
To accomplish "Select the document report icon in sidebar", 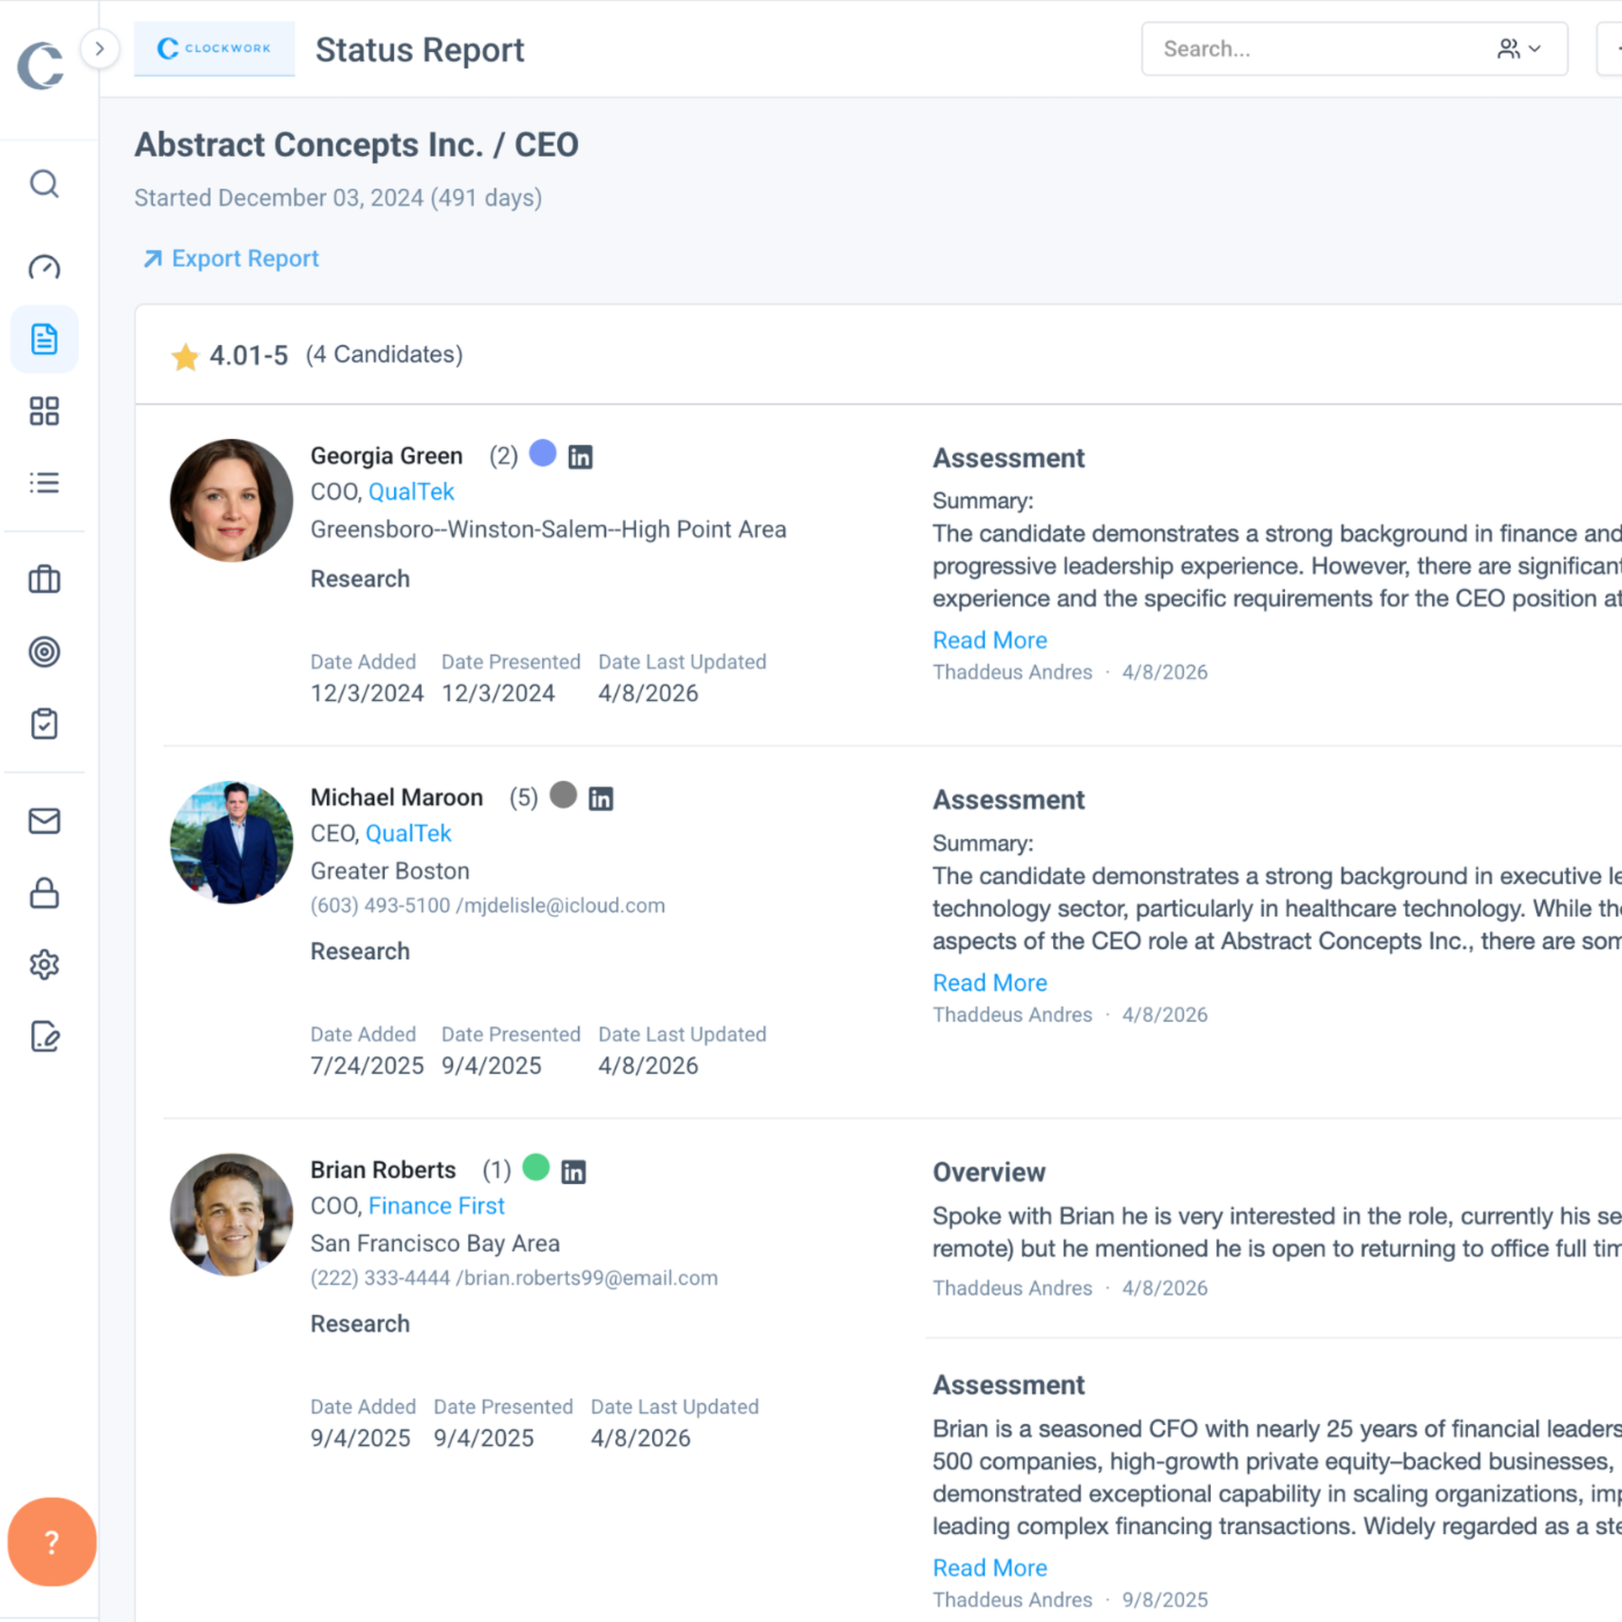I will (x=44, y=339).
